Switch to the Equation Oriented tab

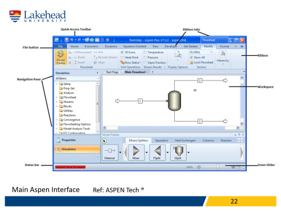point(135,46)
